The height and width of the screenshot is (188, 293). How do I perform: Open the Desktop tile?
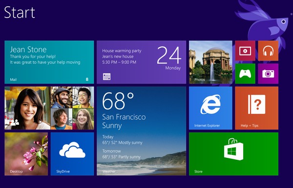point(26,154)
